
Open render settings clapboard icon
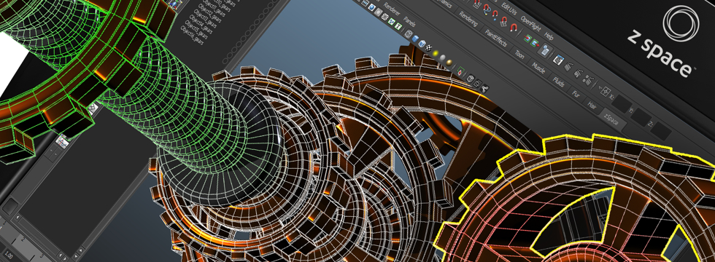coord(589,80)
